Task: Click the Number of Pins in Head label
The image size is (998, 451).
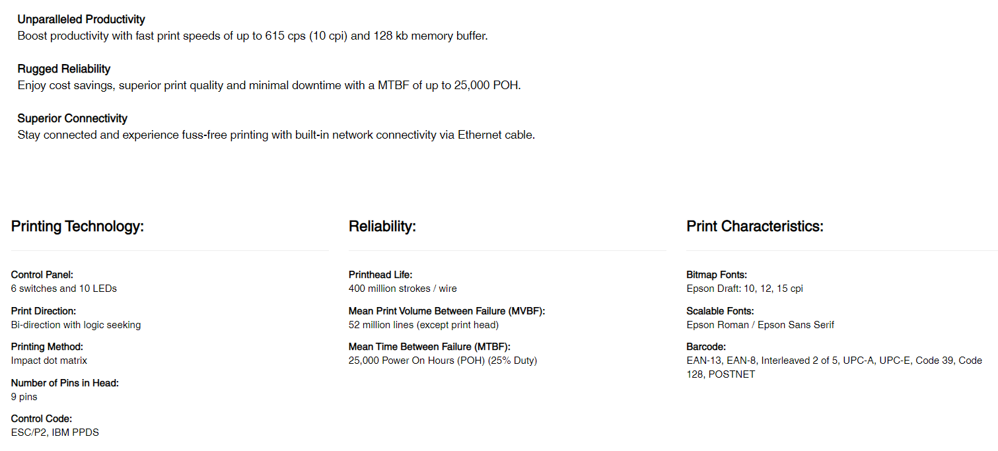Action: 65,383
